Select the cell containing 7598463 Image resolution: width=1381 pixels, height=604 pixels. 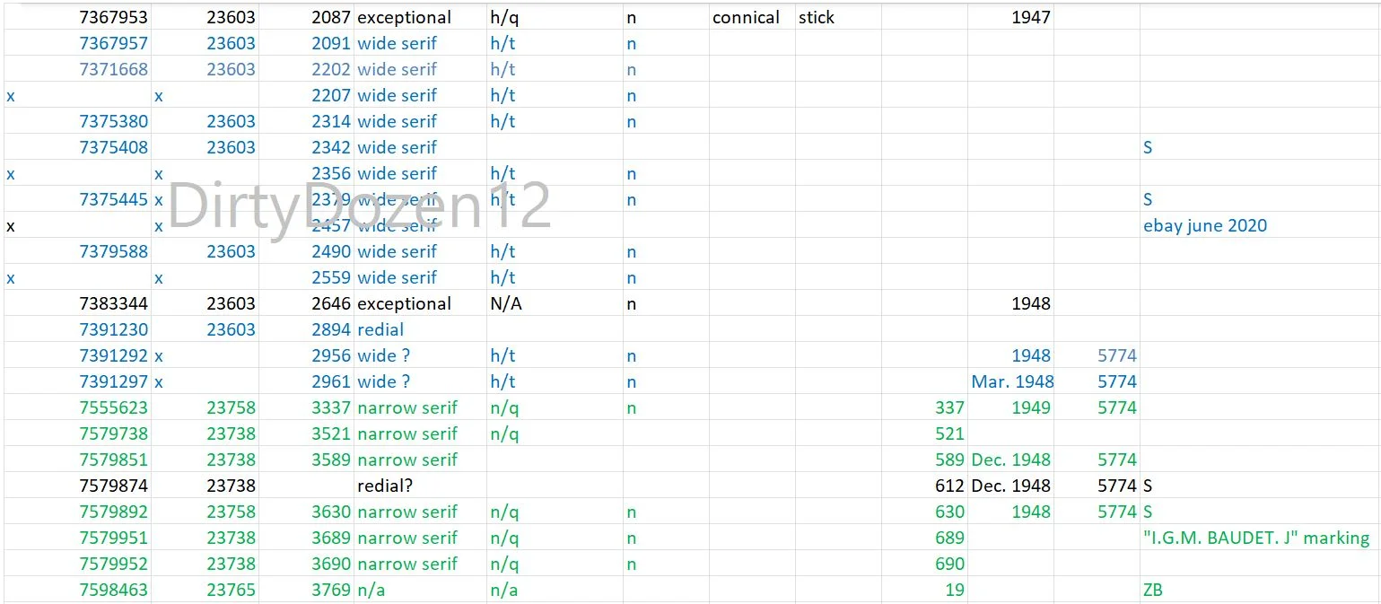[113, 590]
